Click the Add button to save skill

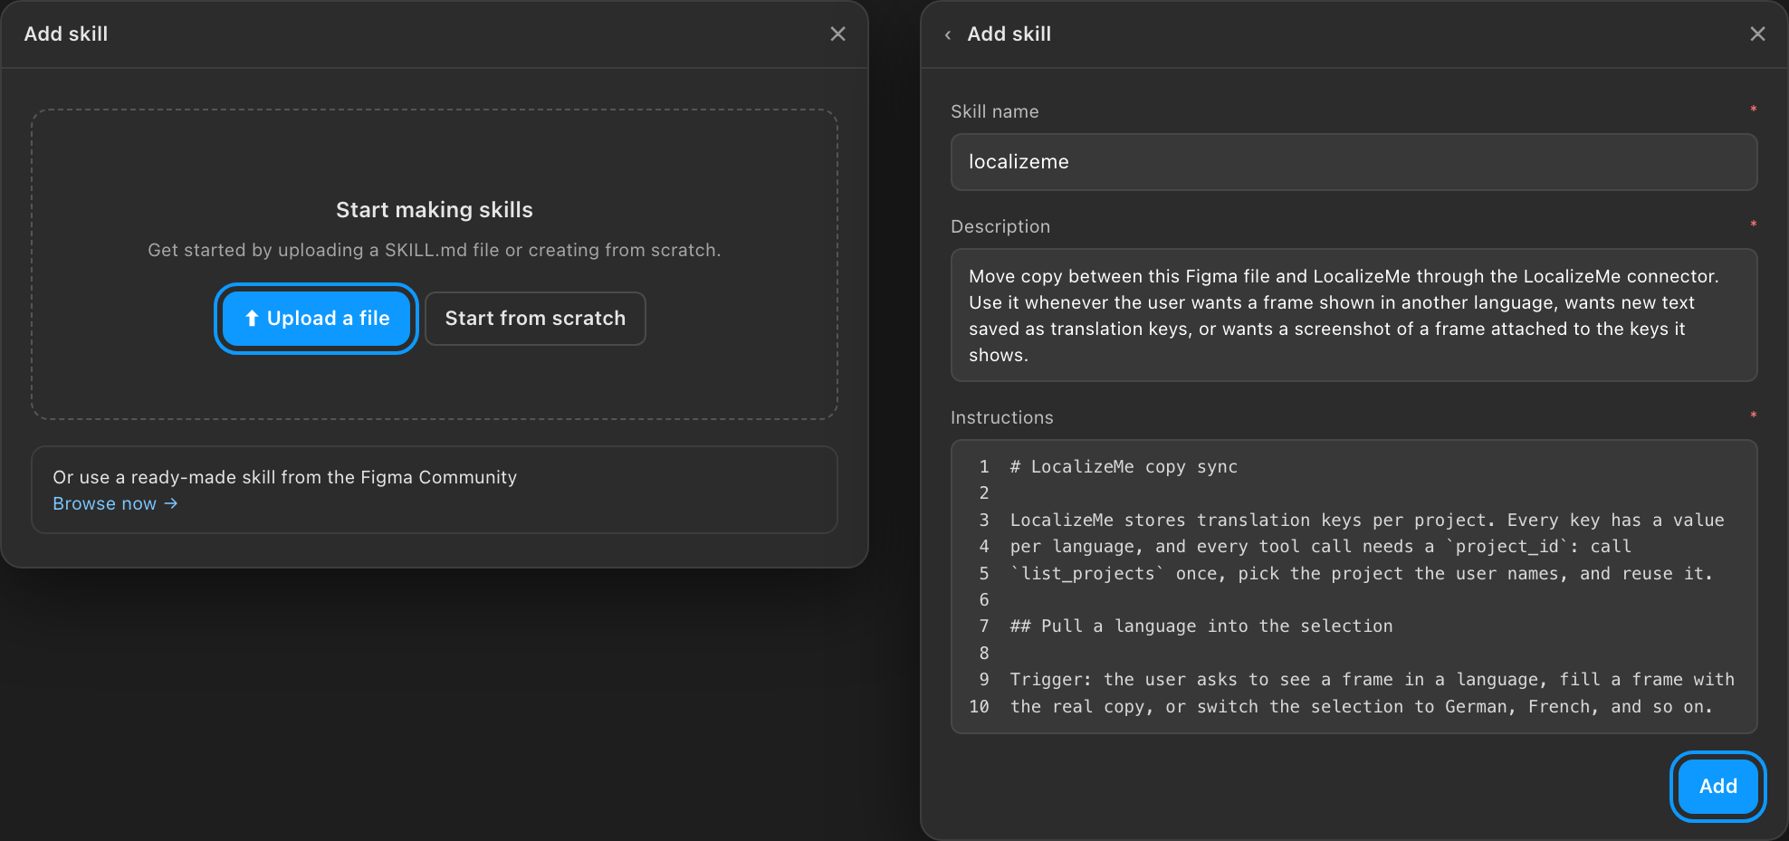(1717, 787)
